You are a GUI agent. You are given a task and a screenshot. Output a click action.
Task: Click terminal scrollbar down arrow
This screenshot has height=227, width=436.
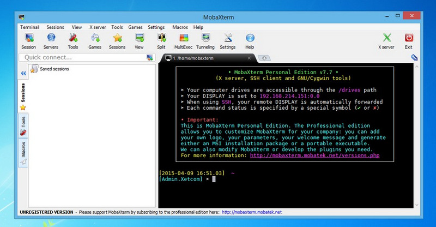416,205
